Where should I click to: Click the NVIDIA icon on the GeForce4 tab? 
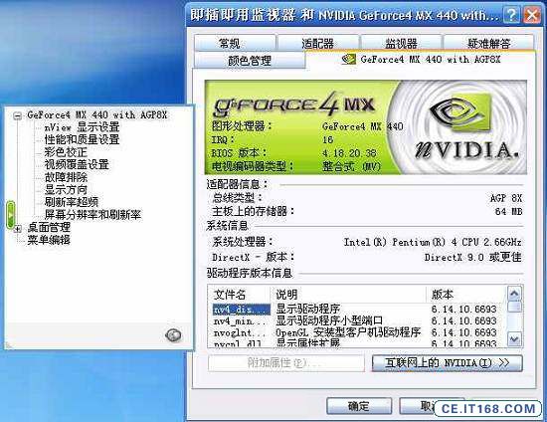pyautogui.click(x=349, y=59)
